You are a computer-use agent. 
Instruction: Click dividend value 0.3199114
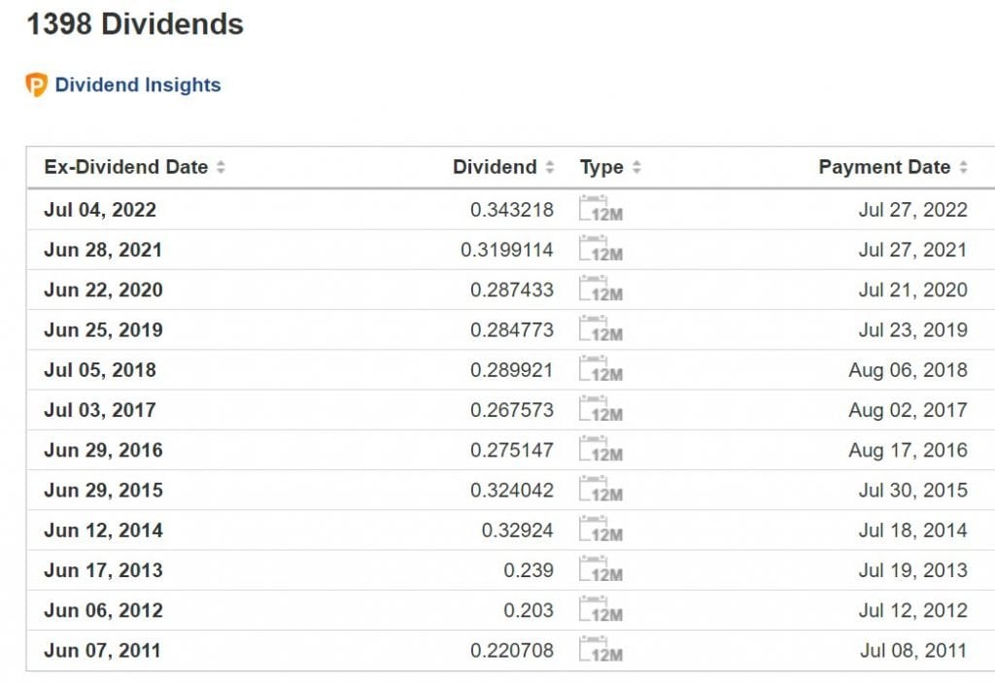click(507, 250)
